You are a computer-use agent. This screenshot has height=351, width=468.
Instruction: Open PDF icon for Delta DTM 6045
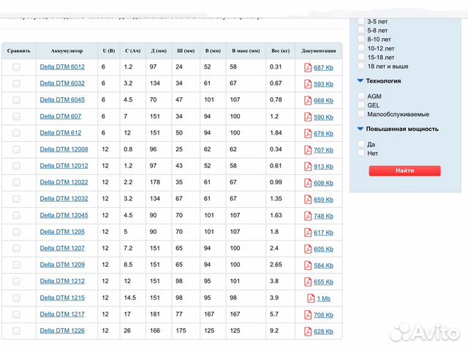[x=308, y=101]
